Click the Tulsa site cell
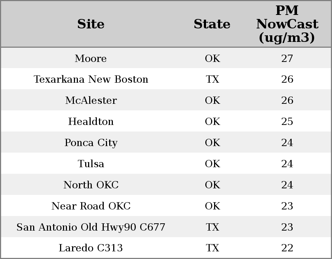332x259 pixels. coord(91,164)
